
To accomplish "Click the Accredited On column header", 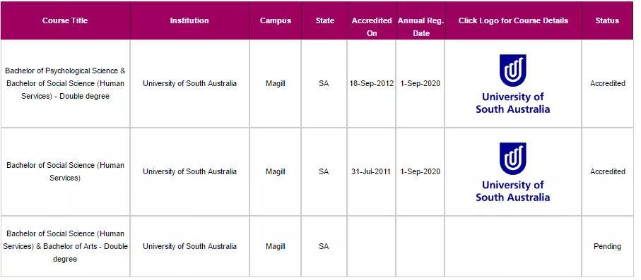I will (x=372, y=27).
